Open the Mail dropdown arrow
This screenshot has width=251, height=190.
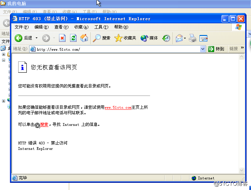tap(185, 38)
